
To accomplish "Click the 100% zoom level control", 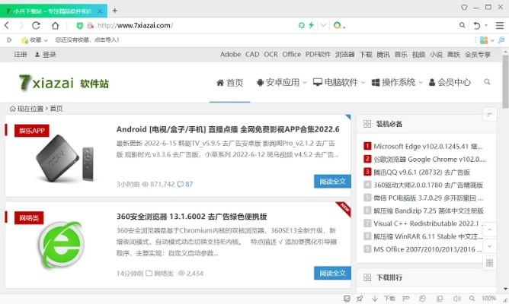I will (488, 299).
